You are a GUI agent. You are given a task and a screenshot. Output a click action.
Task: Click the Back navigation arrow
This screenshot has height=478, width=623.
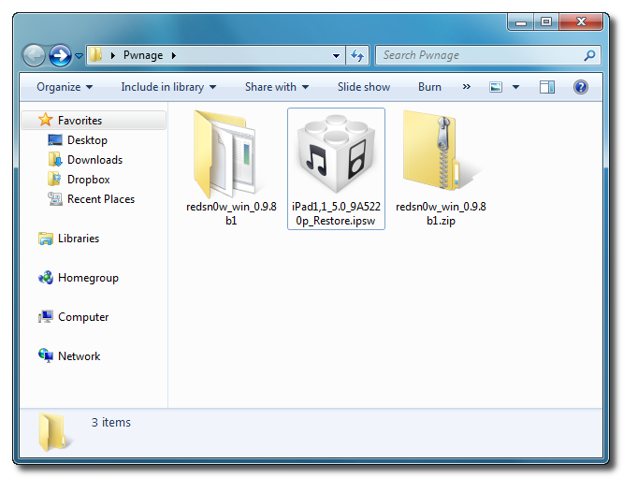(36, 55)
